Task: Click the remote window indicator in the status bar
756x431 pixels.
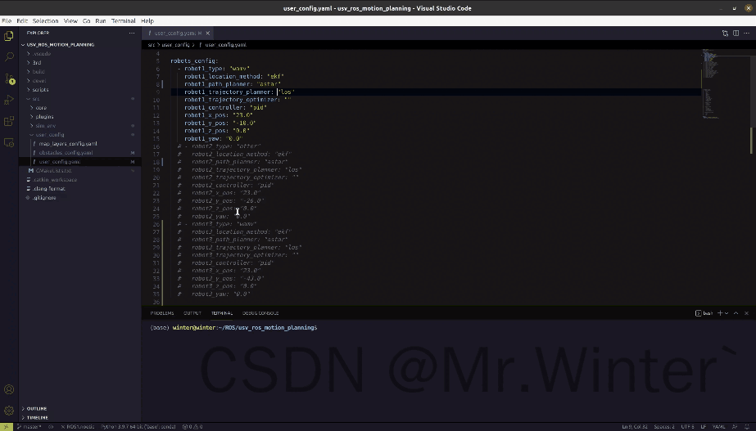Action: point(7,427)
